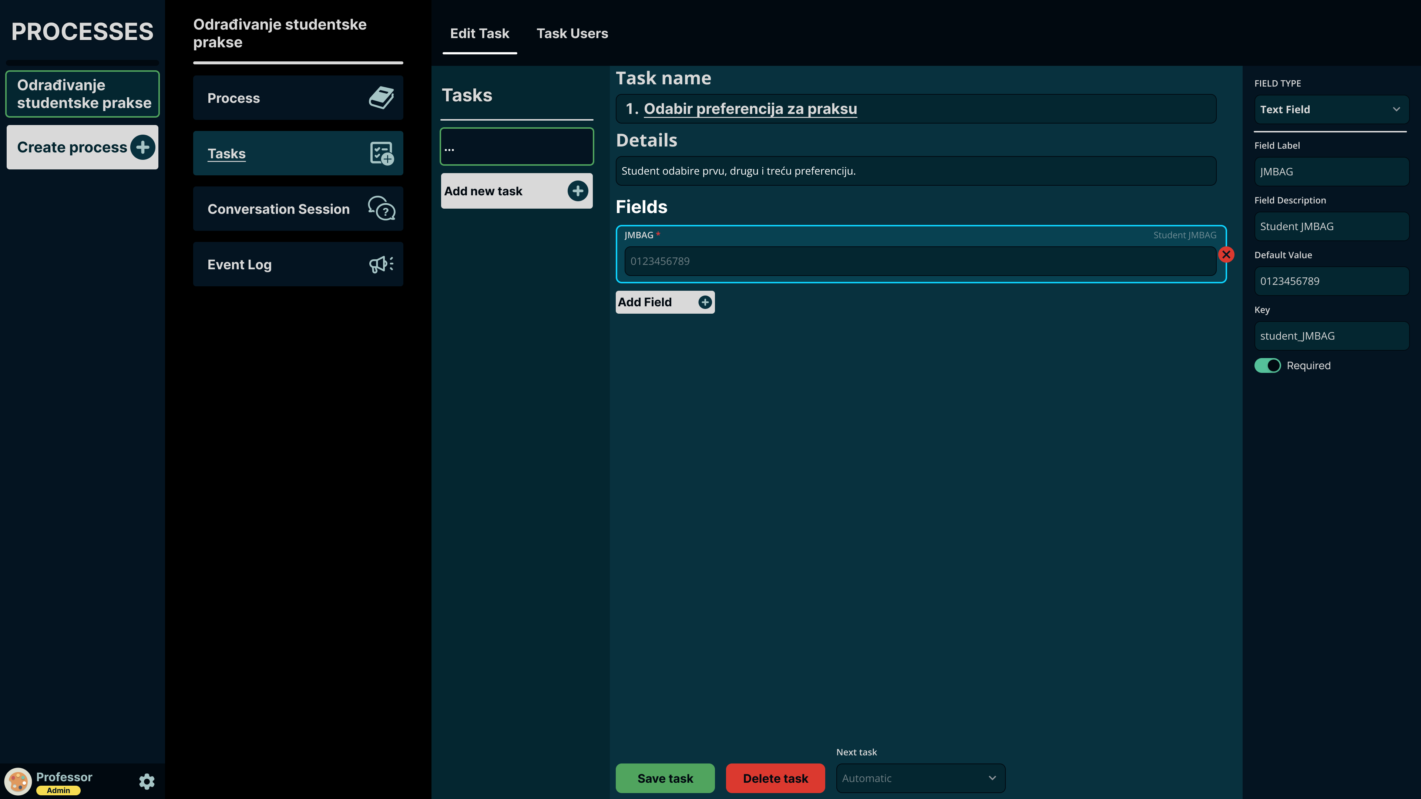
Task: Toggle the Required switch off
Action: [x=1267, y=365]
